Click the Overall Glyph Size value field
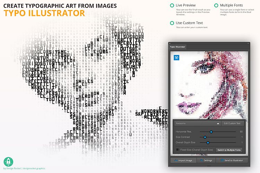 pyautogui.click(x=242, y=143)
